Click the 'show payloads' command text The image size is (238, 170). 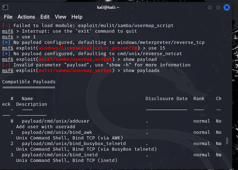[x=141, y=71]
